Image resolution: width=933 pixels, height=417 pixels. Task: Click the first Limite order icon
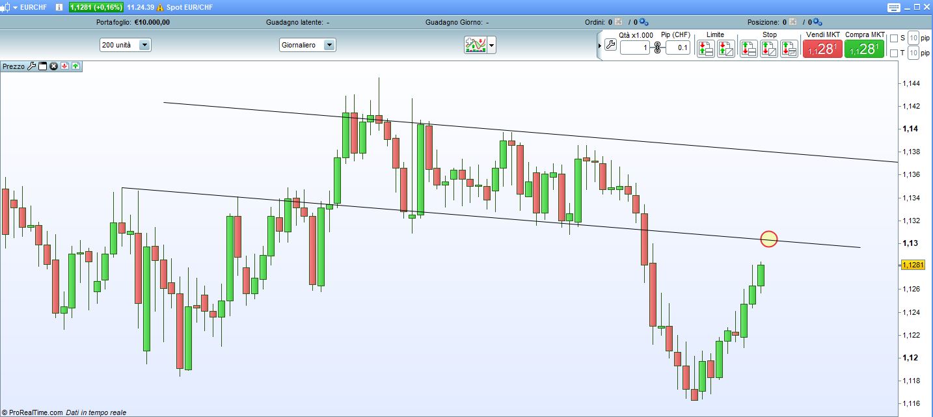point(706,49)
